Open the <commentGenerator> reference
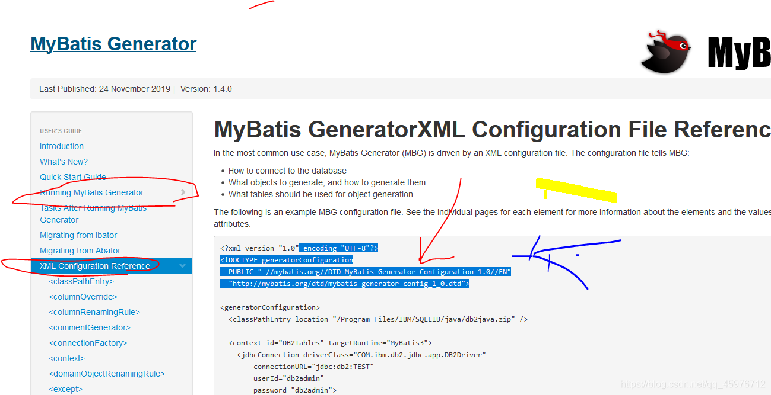The height and width of the screenshot is (395, 771). pos(90,327)
